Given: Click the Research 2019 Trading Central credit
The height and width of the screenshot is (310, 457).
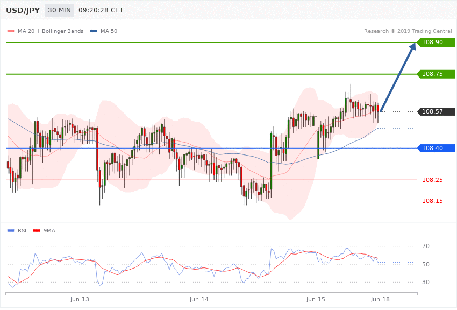Looking at the screenshot, I should pos(408,31).
